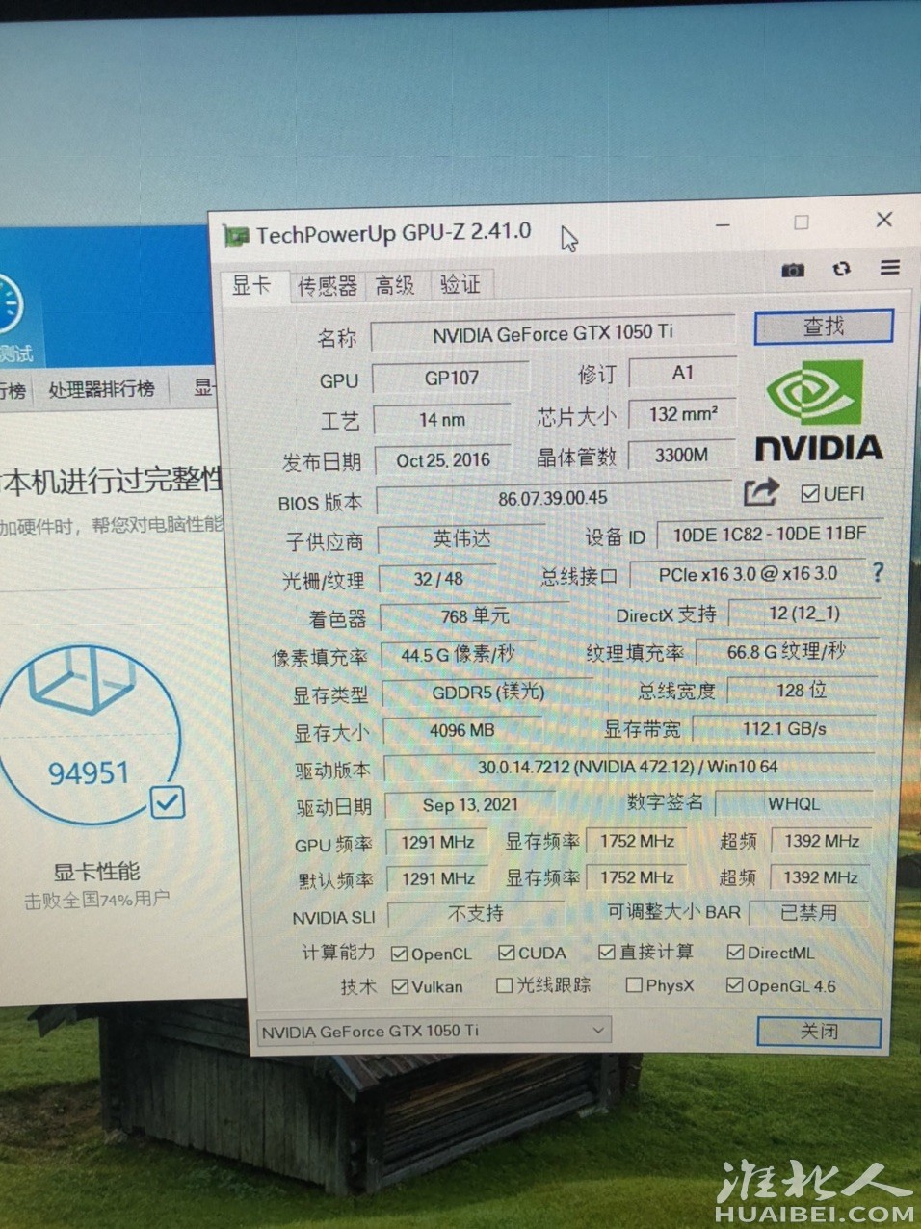Click the NVIDIA SLI field 不支持
The width and height of the screenshot is (921, 1229).
point(476,913)
